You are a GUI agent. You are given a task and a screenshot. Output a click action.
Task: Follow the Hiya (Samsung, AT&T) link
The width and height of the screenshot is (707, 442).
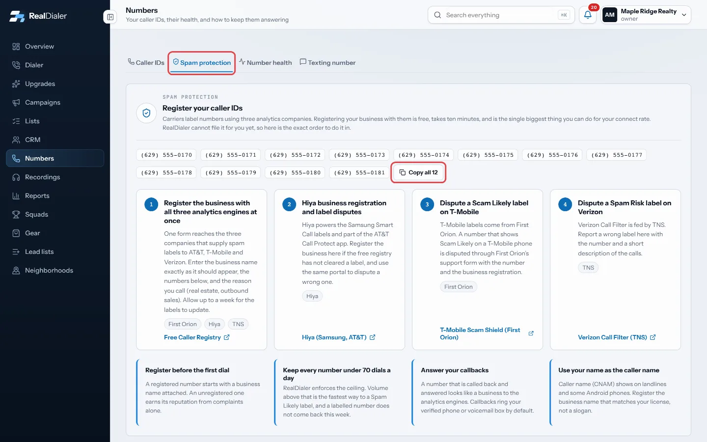[339, 337]
